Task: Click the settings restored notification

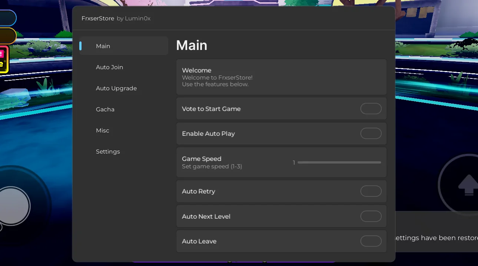Action: pyautogui.click(x=437, y=232)
